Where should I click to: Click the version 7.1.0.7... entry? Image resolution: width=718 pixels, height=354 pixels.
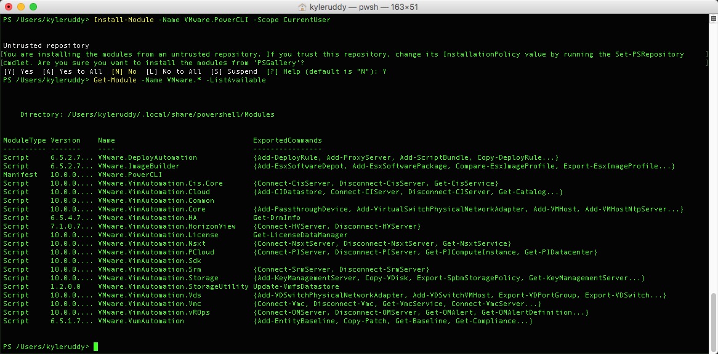72,226
